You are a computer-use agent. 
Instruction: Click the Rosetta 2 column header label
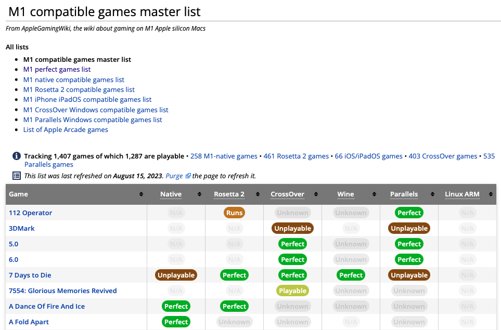(229, 194)
